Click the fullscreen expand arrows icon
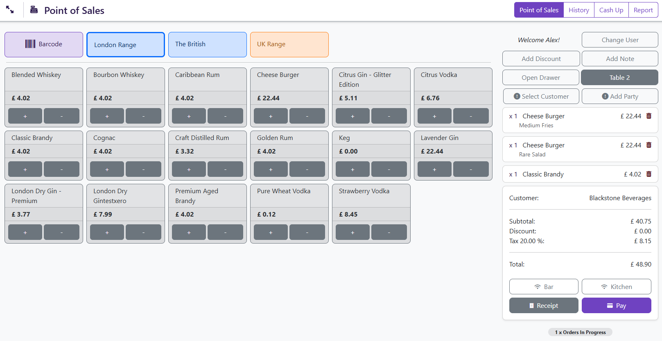 tap(10, 10)
